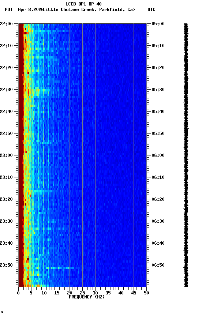Image resolution: width=202 pixels, height=316 pixels.
Task: Click the '06:00' UTC time label
Action: tap(158, 155)
